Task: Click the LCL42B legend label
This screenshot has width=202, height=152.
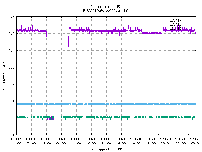Action: coord(175,28)
